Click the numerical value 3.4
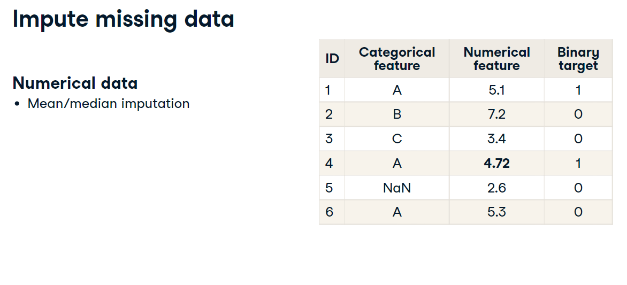The image size is (627, 285). [496, 138]
